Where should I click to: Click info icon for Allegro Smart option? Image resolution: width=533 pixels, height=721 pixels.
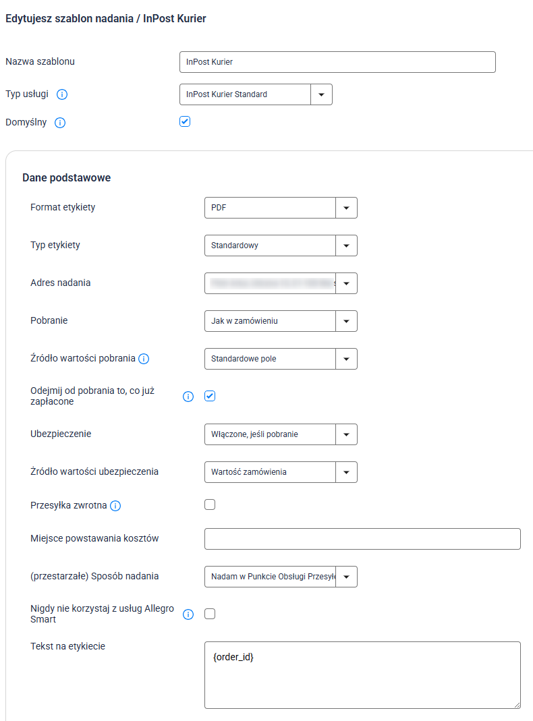[188, 614]
